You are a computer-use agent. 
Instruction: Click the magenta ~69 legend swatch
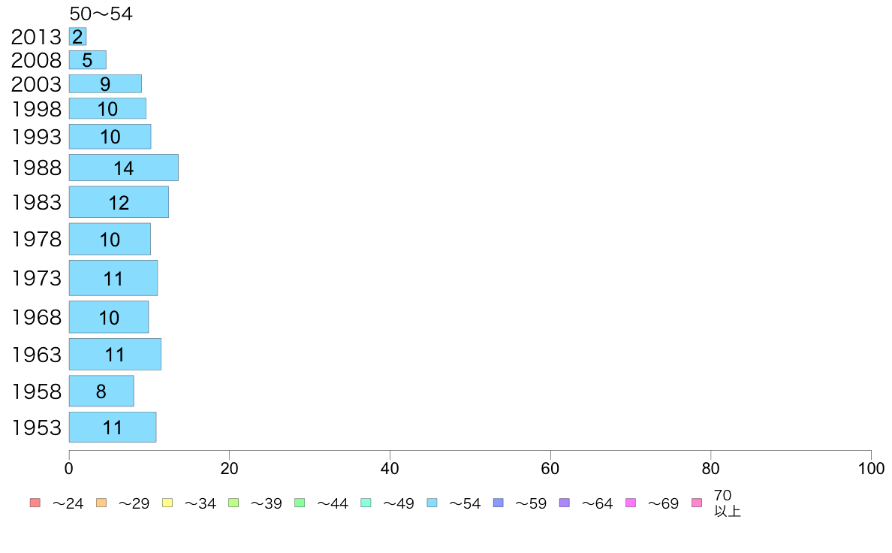tap(630, 503)
